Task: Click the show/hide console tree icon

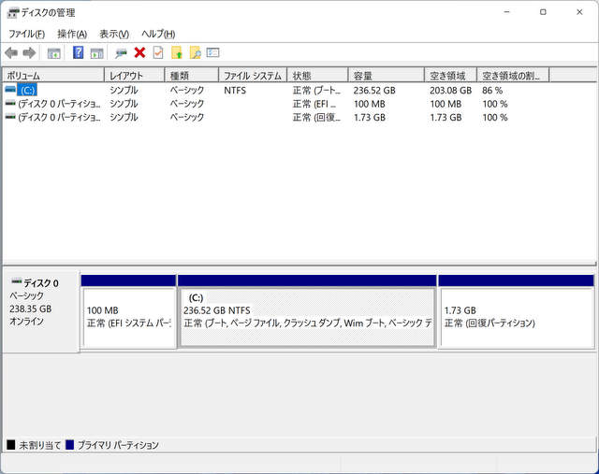Action: [54, 53]
